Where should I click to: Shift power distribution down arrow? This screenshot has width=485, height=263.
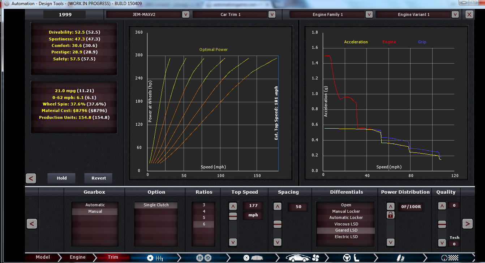click(390, 242)
